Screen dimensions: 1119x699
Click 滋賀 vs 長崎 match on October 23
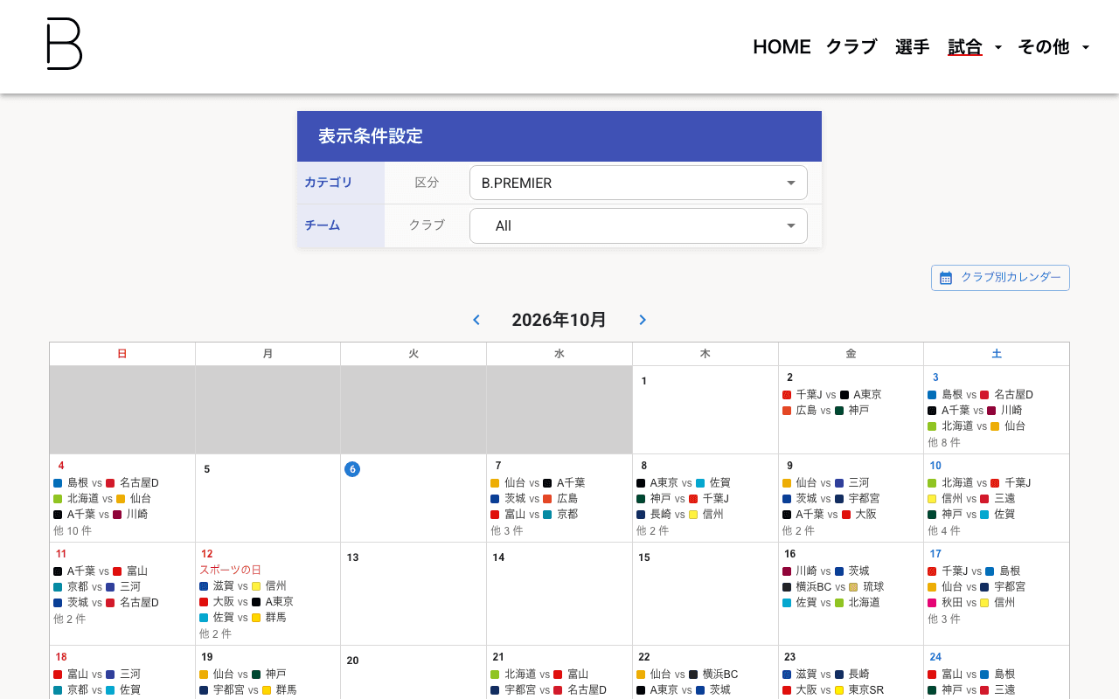(826, 675)
